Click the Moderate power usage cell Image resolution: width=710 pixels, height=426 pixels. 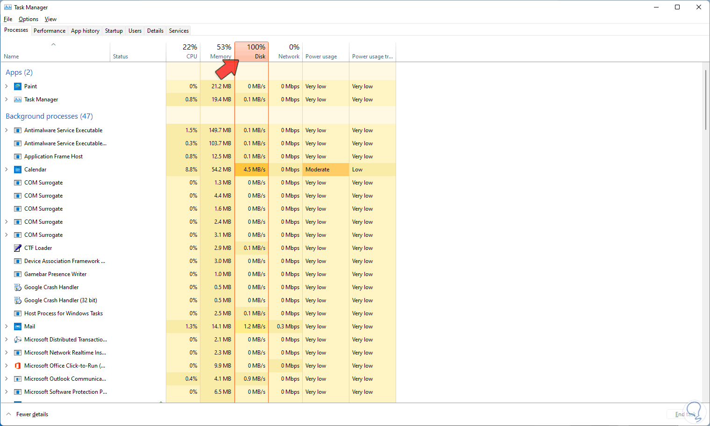tap(326, 170)
